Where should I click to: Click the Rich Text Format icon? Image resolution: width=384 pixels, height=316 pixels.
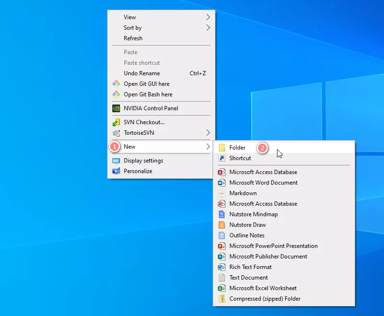(222, 267)
